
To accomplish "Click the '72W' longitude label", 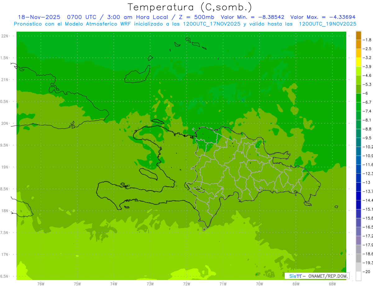I will coord(186,284).
